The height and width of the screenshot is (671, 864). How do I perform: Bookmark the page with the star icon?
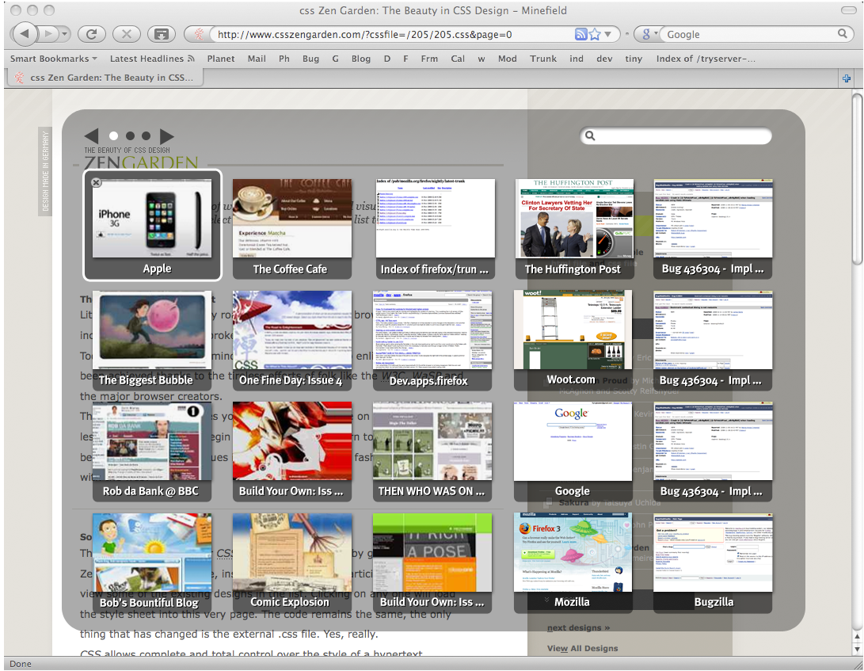[x=595, y=34]
